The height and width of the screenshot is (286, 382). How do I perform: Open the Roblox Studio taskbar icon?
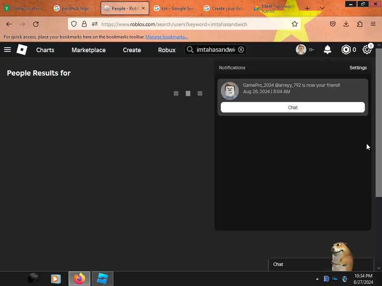tap(103, 279)
